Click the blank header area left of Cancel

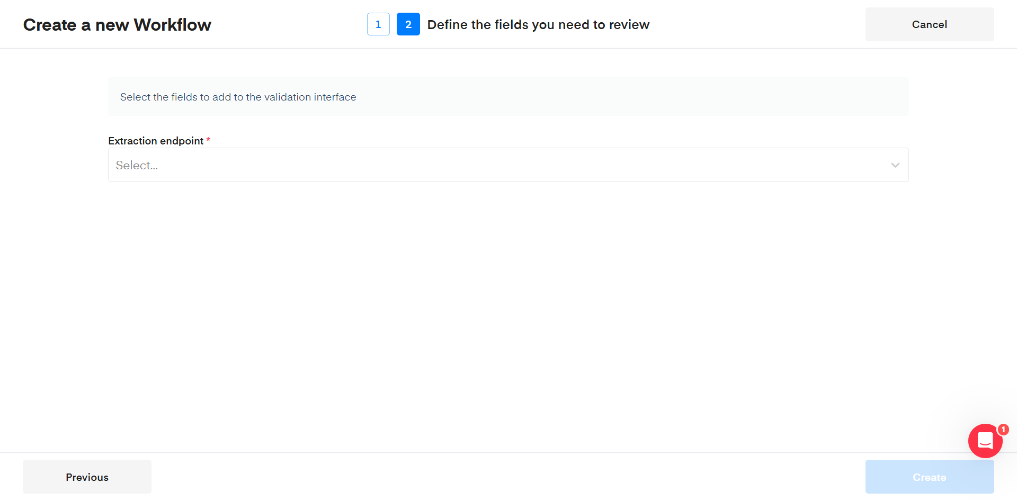(x=757, y=24)
